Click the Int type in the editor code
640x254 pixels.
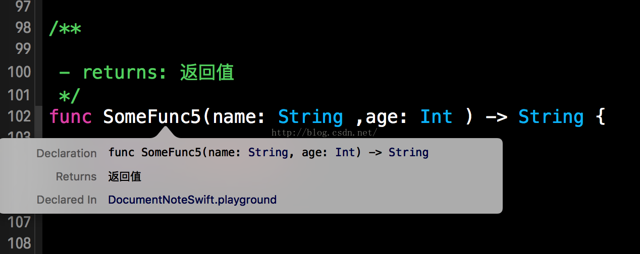point(436,117)
